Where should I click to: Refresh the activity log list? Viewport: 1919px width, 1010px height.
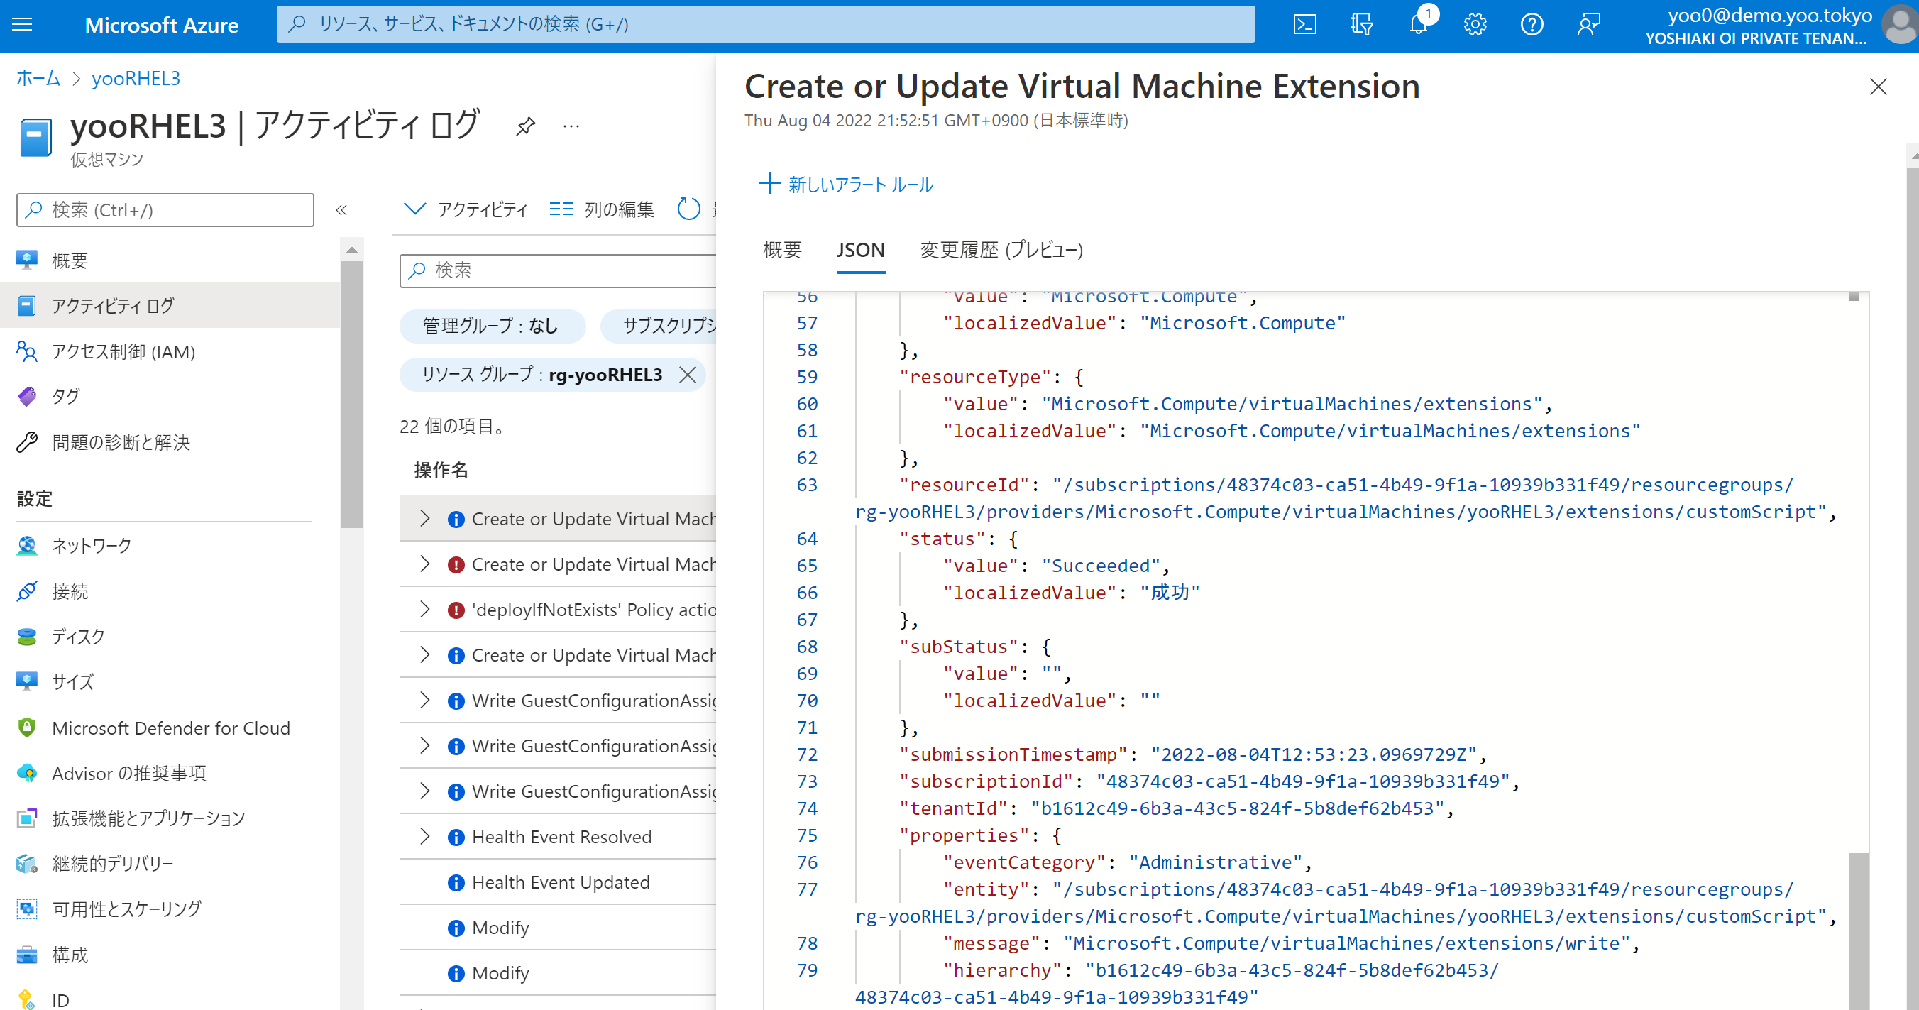(x=688, y=209)
